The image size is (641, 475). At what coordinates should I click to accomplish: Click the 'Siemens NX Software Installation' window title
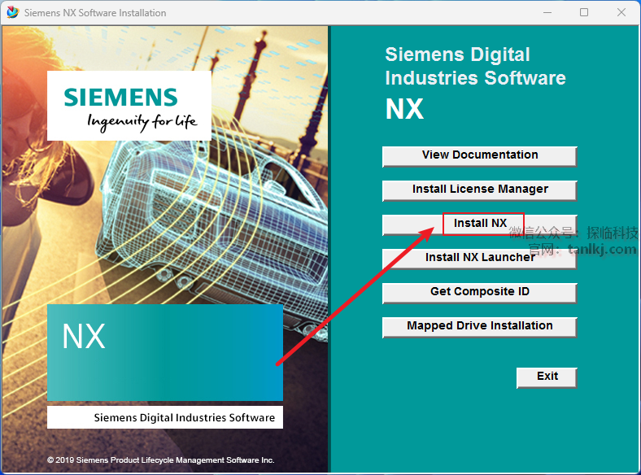[x=95, y=13]
